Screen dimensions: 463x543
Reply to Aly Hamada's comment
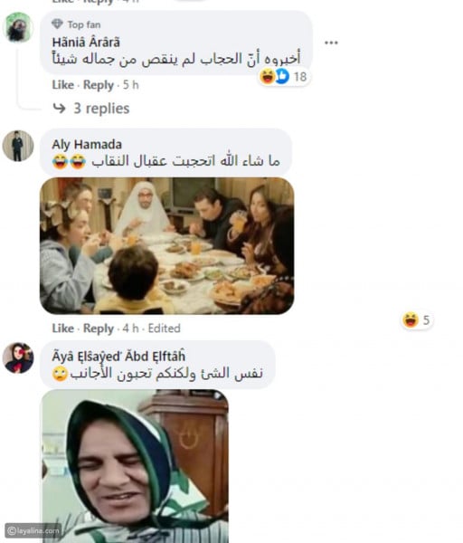click(x=99, y=329)
